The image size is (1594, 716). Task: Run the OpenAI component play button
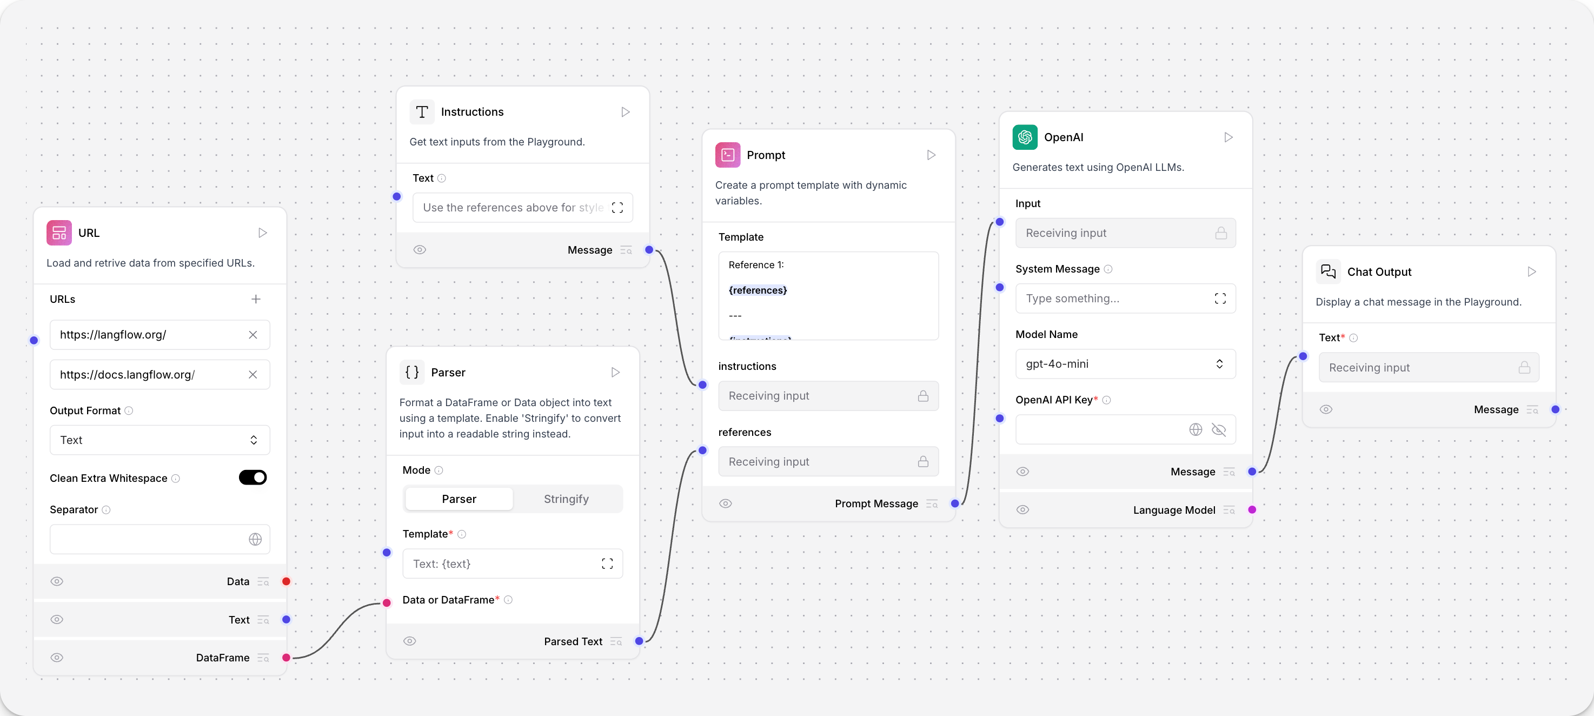(x=1228, y=137)
